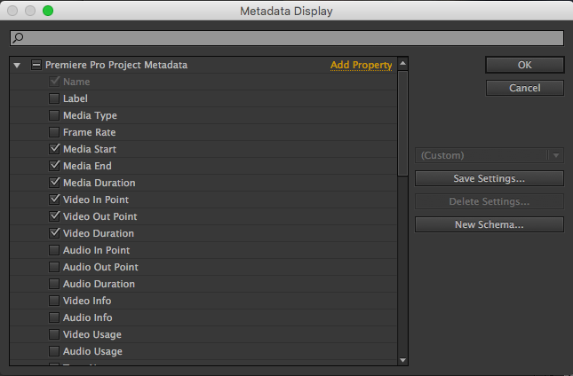Select the Frame Rate row text

pos(89,132)
